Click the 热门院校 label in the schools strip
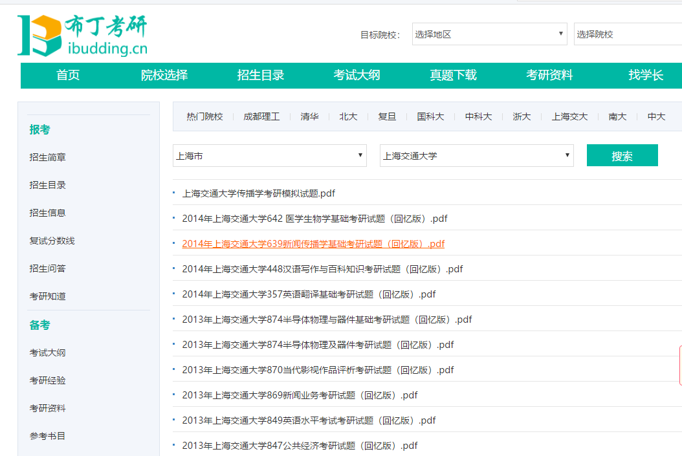The image size is (682, 456). [204, 116]
